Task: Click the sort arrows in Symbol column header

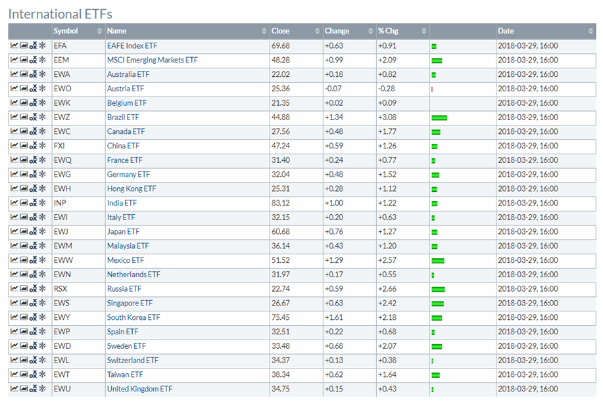Action: click(99, 32)
